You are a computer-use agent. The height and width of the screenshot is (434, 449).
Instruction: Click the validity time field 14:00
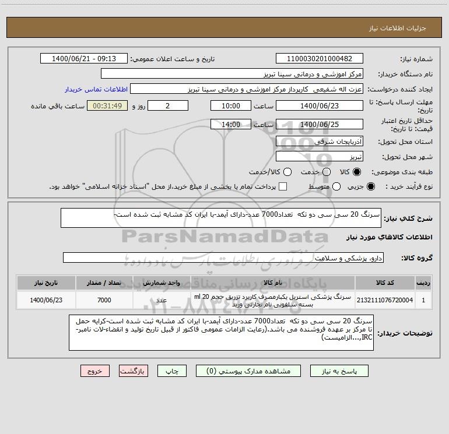231,124
